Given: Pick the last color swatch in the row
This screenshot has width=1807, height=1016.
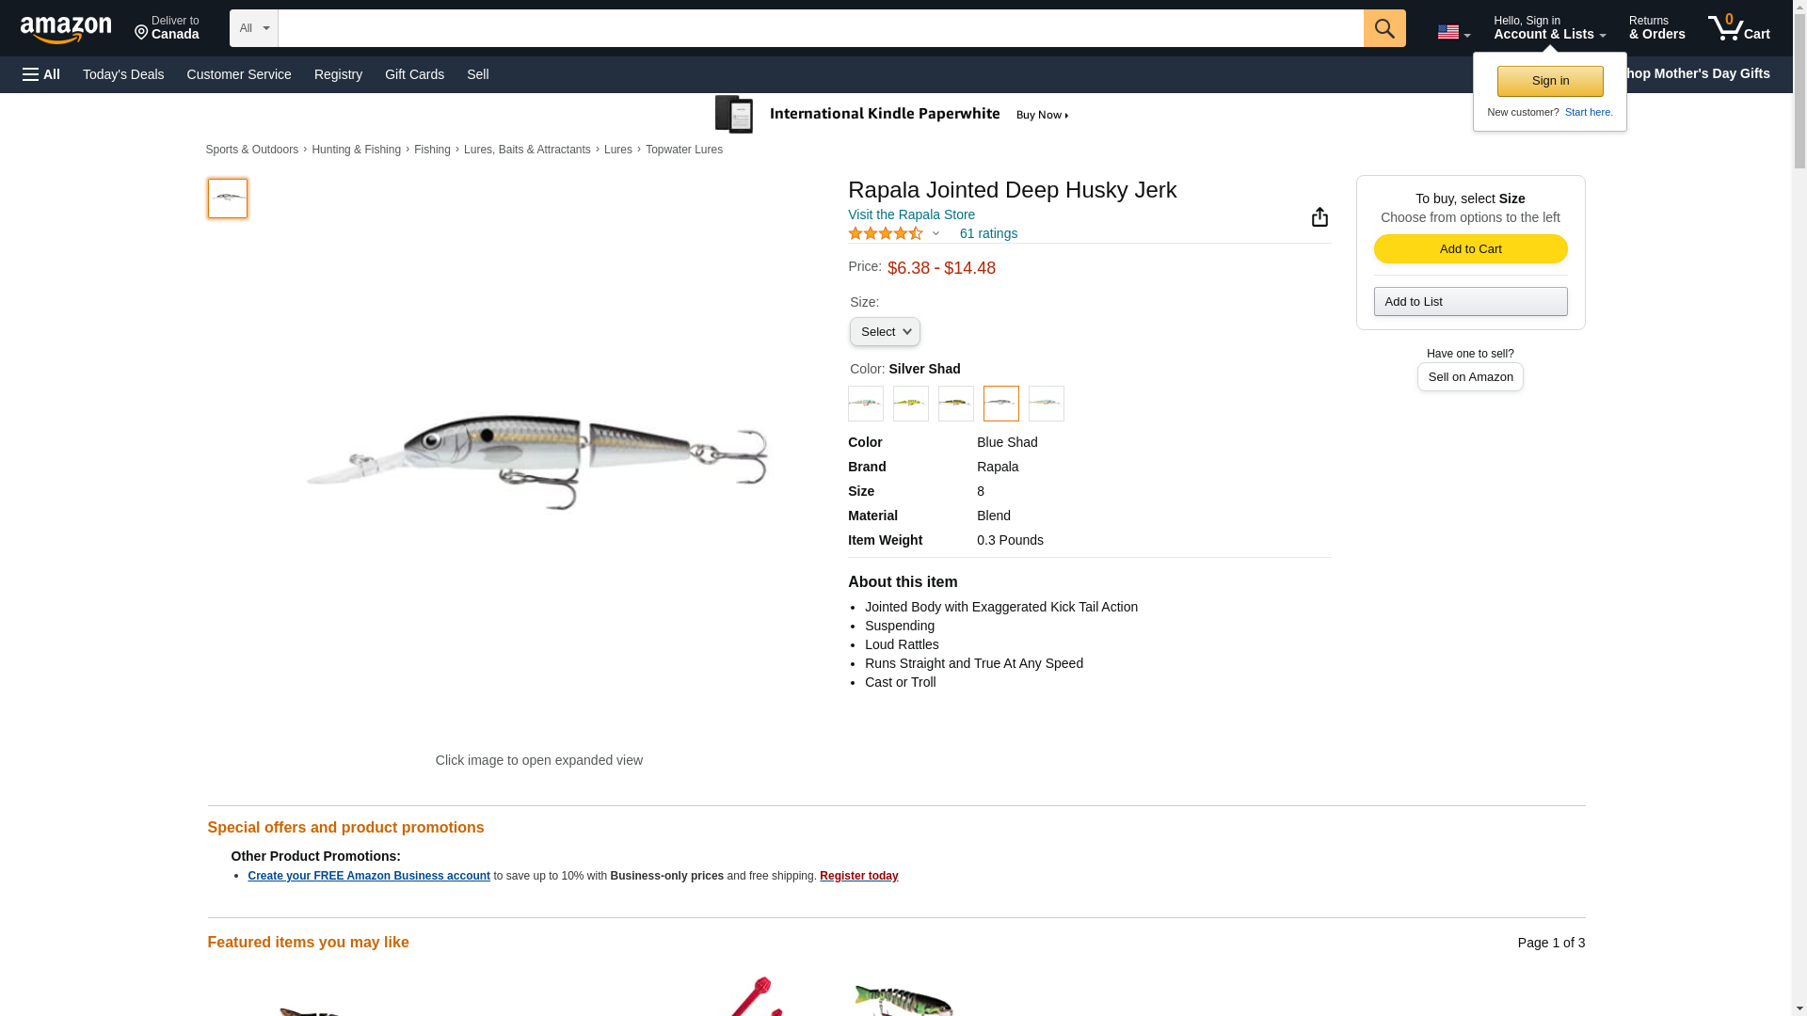Looking at the screenshot, I should (x=1046, y=404).
